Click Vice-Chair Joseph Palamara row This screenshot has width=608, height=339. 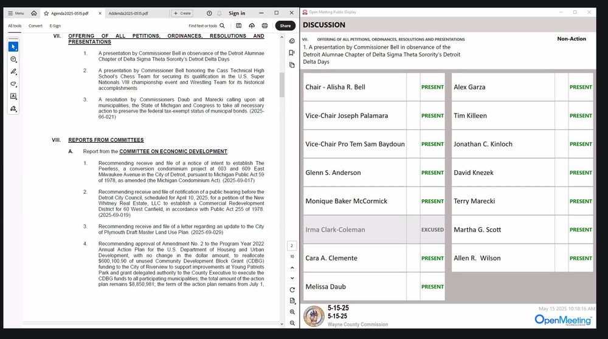[374, 115]
